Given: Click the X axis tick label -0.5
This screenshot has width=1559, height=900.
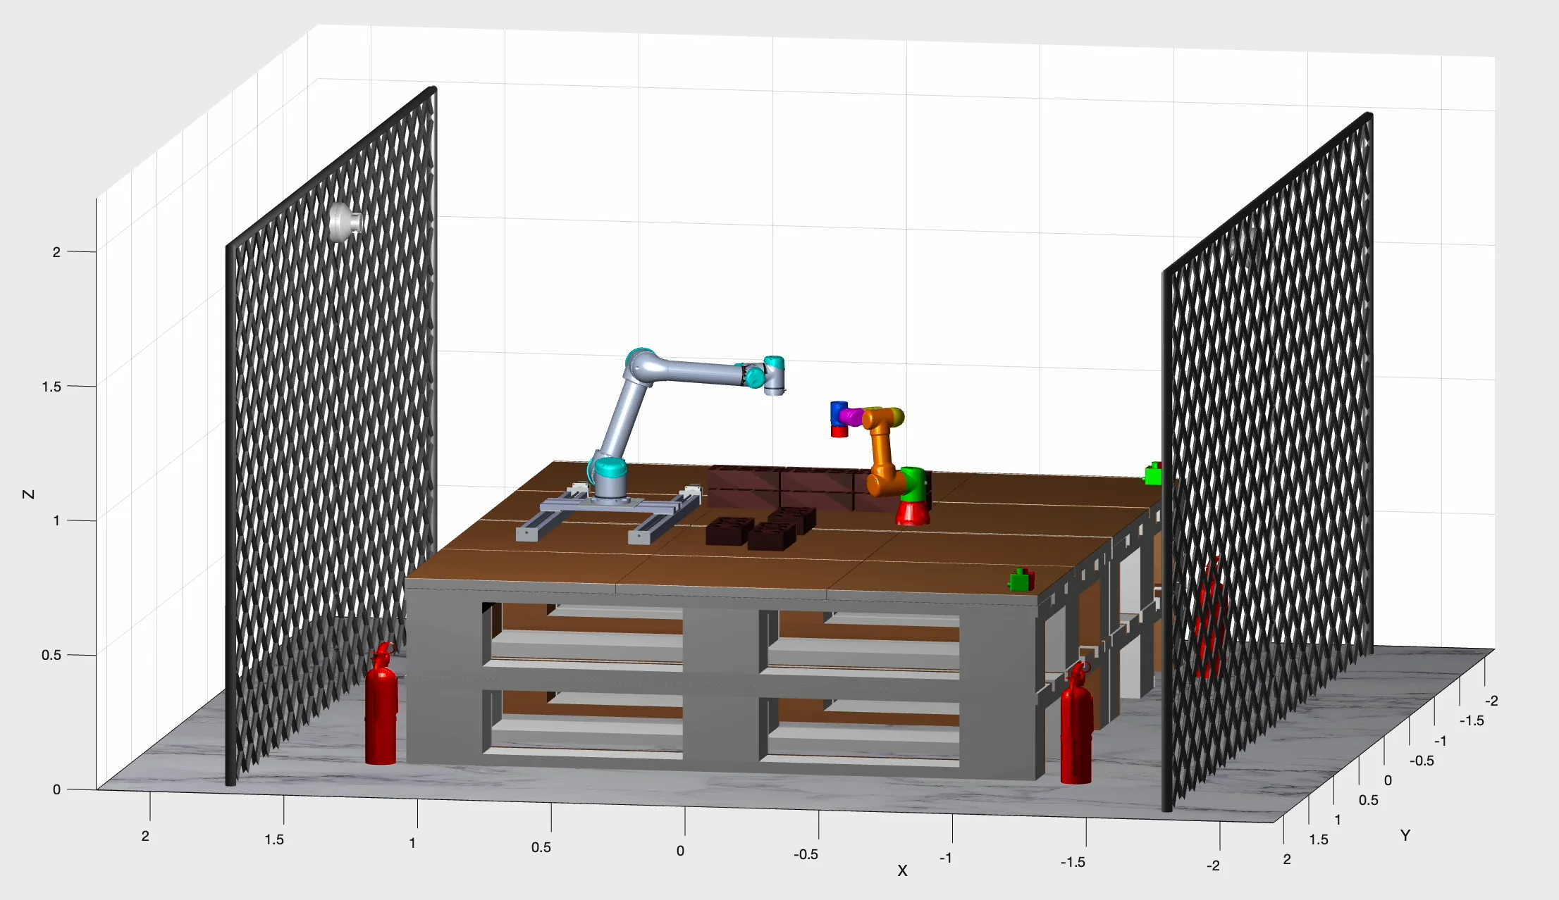Looking at the screenshot, I should (x=806, y=854).
